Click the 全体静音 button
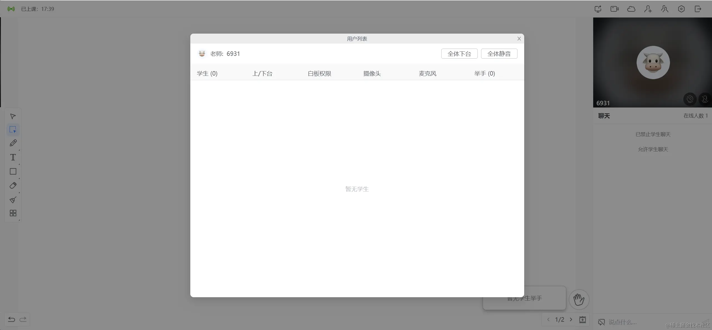Viewport: 712px width, 330px height. (x=499, y=53)
